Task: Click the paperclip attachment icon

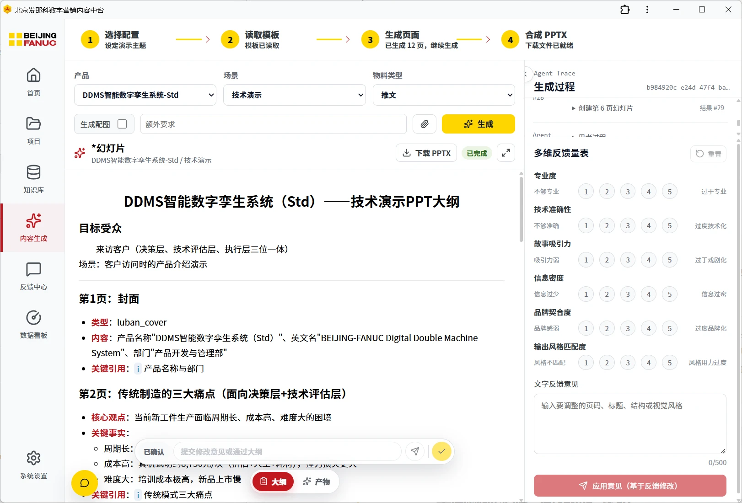Action: coord(425,124)
